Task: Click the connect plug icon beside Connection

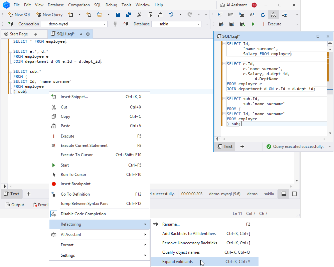Action: (11, 24)
